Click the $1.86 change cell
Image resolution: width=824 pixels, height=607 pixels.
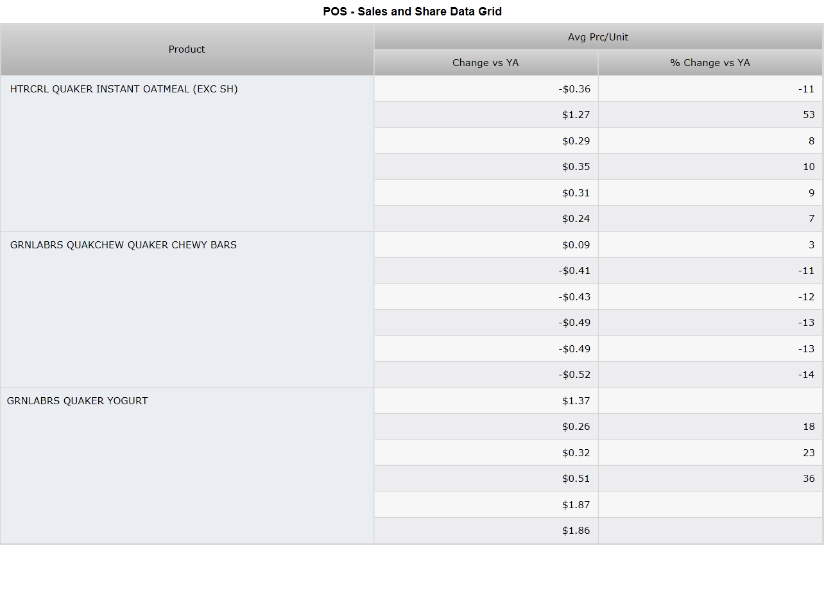coord(486,531)
